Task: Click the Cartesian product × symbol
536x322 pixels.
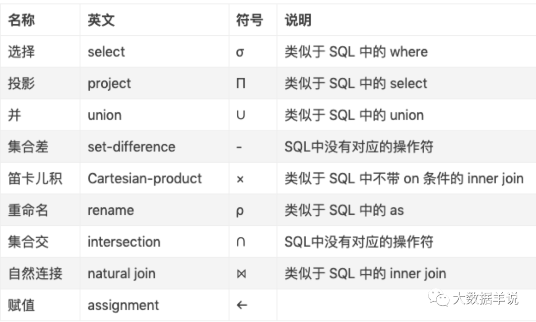Action: [240, 179]
